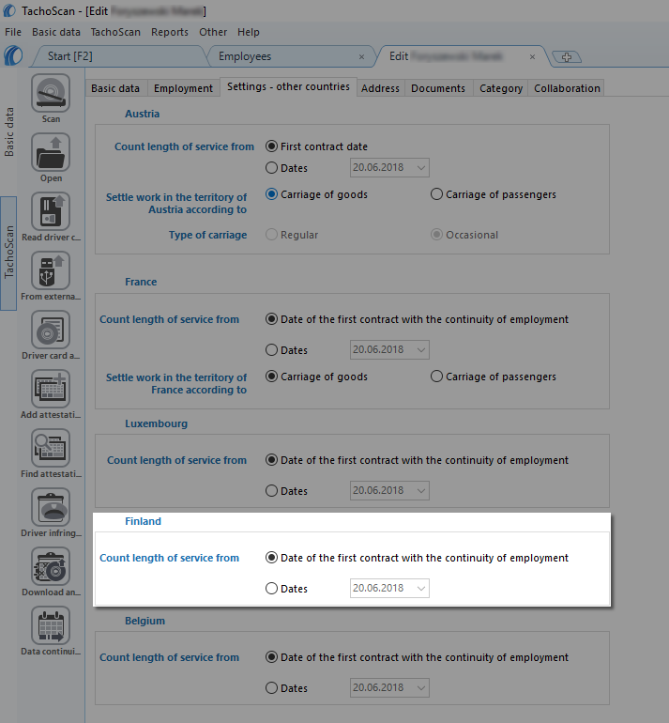The width and height of the screenshot is (669, 723).
Task: Open the Other menu
Action: point(213,32)
